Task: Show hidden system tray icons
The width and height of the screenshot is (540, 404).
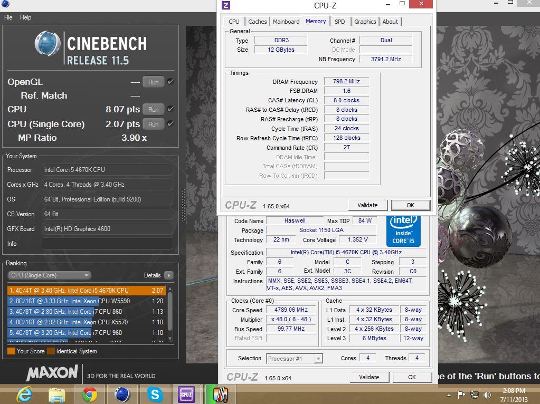Action: pyautogui.click(x=449, y=395)
